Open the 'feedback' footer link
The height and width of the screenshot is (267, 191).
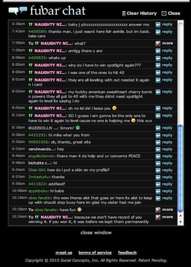pos(127,252)
